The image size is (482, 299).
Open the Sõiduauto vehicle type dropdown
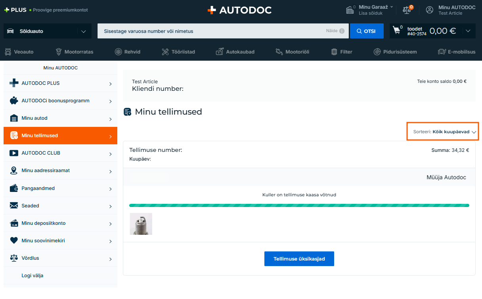click(x=47, y=31)
